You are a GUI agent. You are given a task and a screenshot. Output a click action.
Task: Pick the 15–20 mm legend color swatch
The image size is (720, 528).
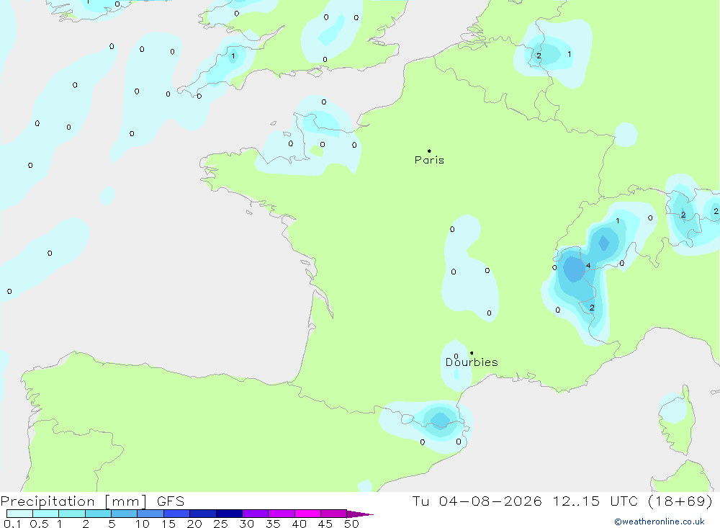coord(177,514)
